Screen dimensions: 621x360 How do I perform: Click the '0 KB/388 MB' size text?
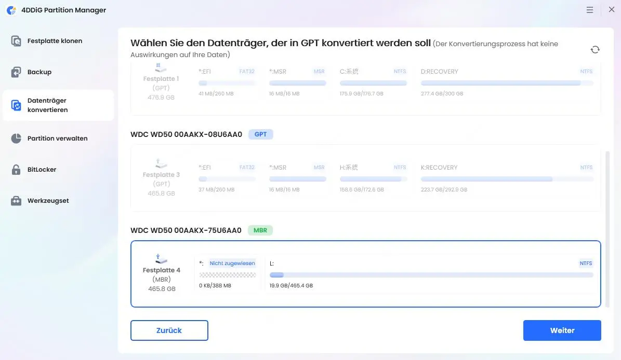click(215, 285)
